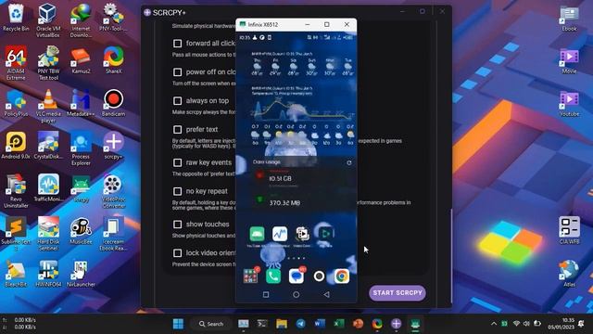Open the Youtube folder on desktop
Image resolution: width=593 pixels, height=334 pixels.
click(569, 103)
